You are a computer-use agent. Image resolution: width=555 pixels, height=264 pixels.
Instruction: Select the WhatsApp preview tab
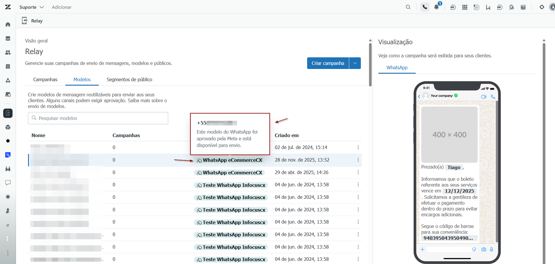pyautogui.click(x=397, y=68)
